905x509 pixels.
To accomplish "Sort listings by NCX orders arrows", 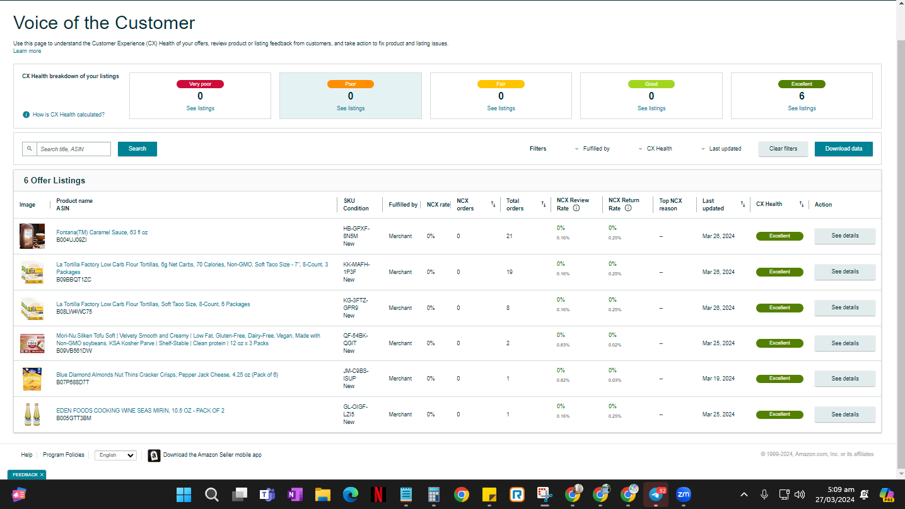I will [x=493, y=204].
